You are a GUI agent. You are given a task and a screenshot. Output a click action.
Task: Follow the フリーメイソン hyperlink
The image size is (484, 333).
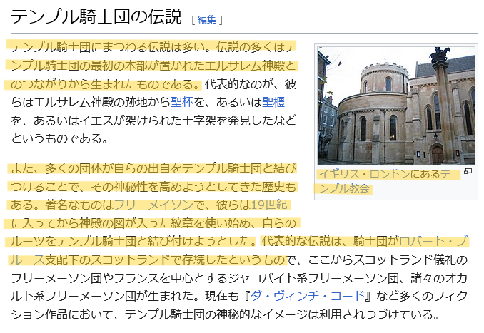151,205
